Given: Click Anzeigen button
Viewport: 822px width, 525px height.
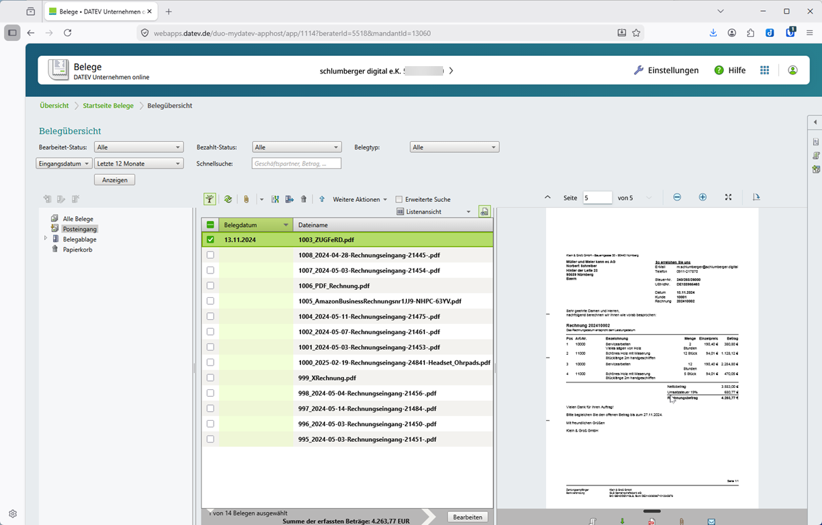Looking at the screenshot, I should (x=115, y=180).
